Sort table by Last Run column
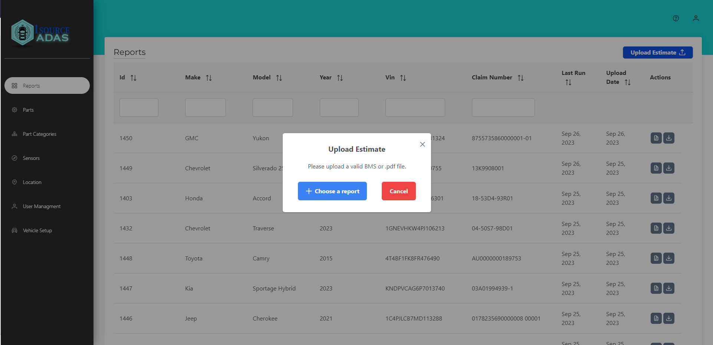Viewport: 713px width, 345px height. coord(568,82)
